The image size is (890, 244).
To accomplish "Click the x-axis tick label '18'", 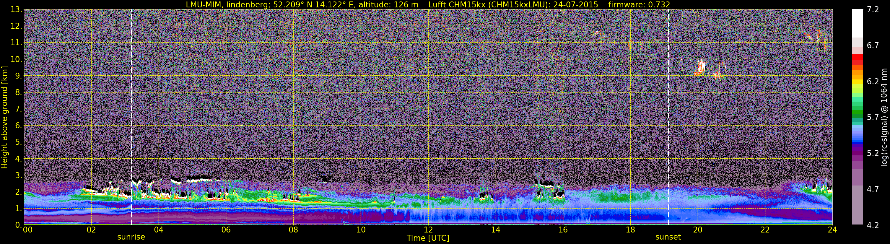I will coord(630,230).
